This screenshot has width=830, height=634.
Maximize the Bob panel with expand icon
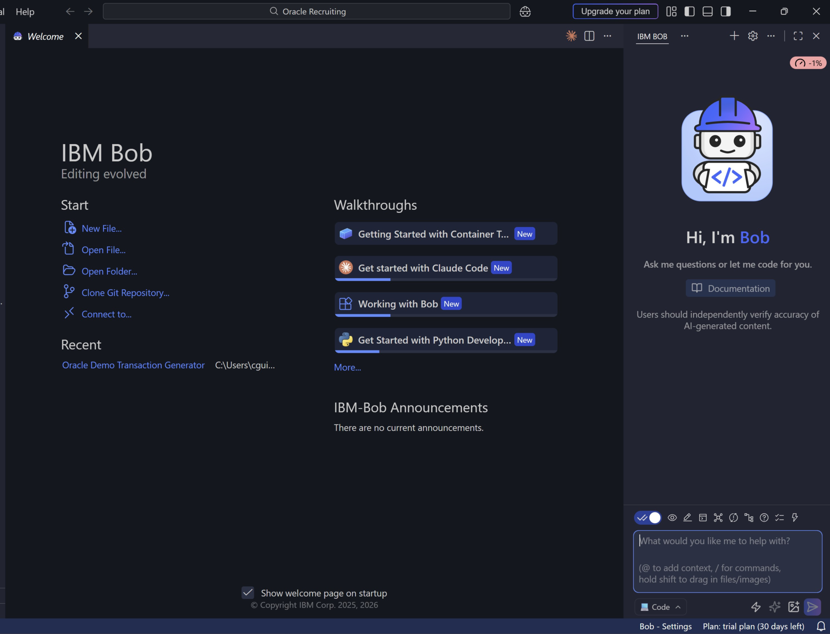coord(798,36)
